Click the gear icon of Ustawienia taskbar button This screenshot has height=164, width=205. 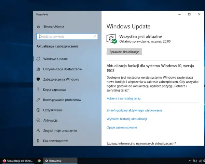[46, 161]
